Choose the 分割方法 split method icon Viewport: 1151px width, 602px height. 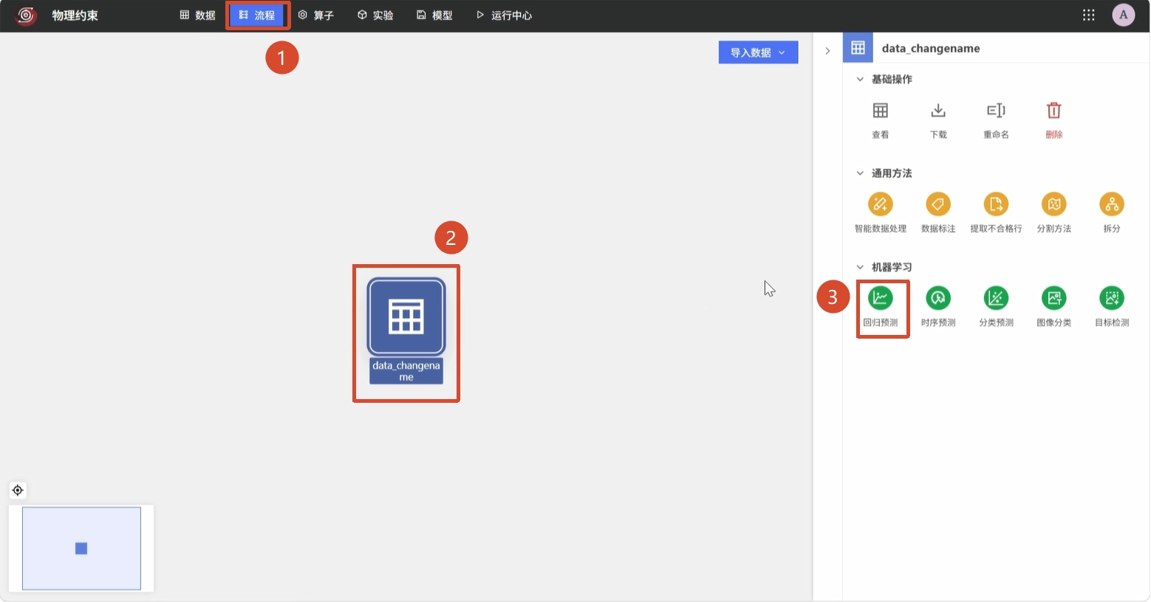coord(1053,204)
